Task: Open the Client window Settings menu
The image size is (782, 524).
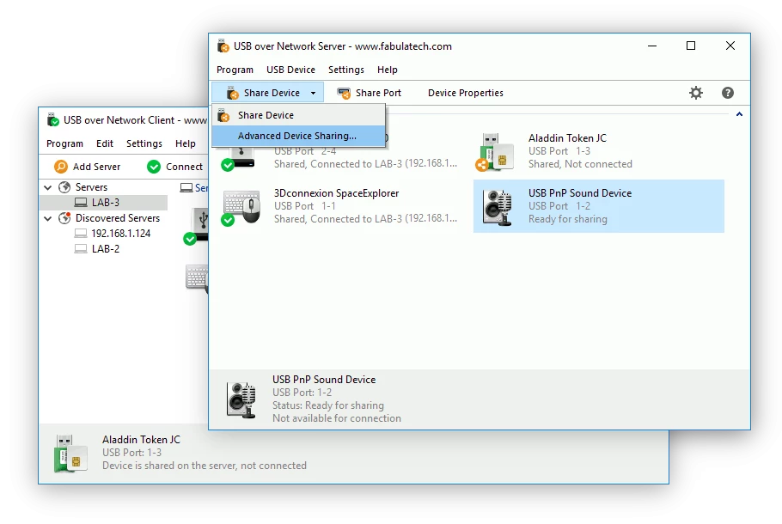Action: (144, 143)
